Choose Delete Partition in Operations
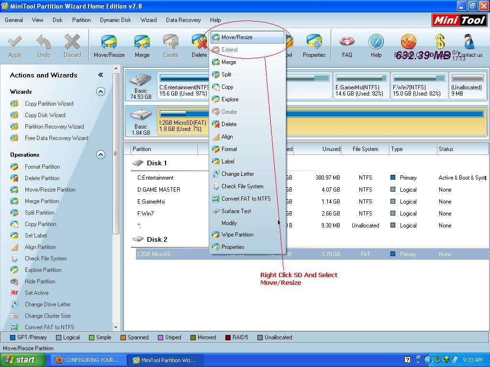 click(x=42, y=178)
